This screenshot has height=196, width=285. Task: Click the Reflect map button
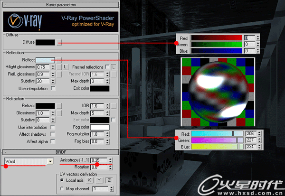pyautogui.click(x=59, y=60)
